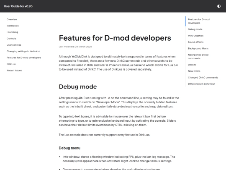226x170 pixels.
Task: Open the Launching section in sidebar
Action: (x=13, y=32)
